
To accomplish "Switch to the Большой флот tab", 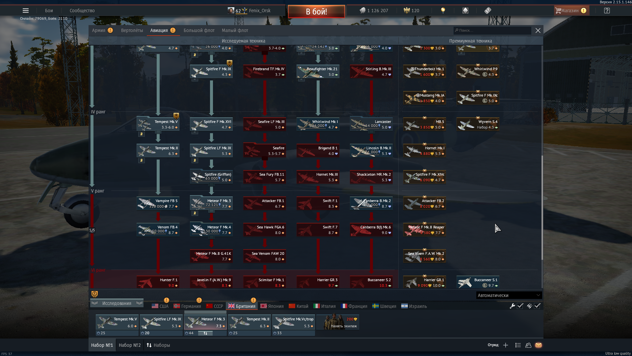I will (x=199, y=30).
